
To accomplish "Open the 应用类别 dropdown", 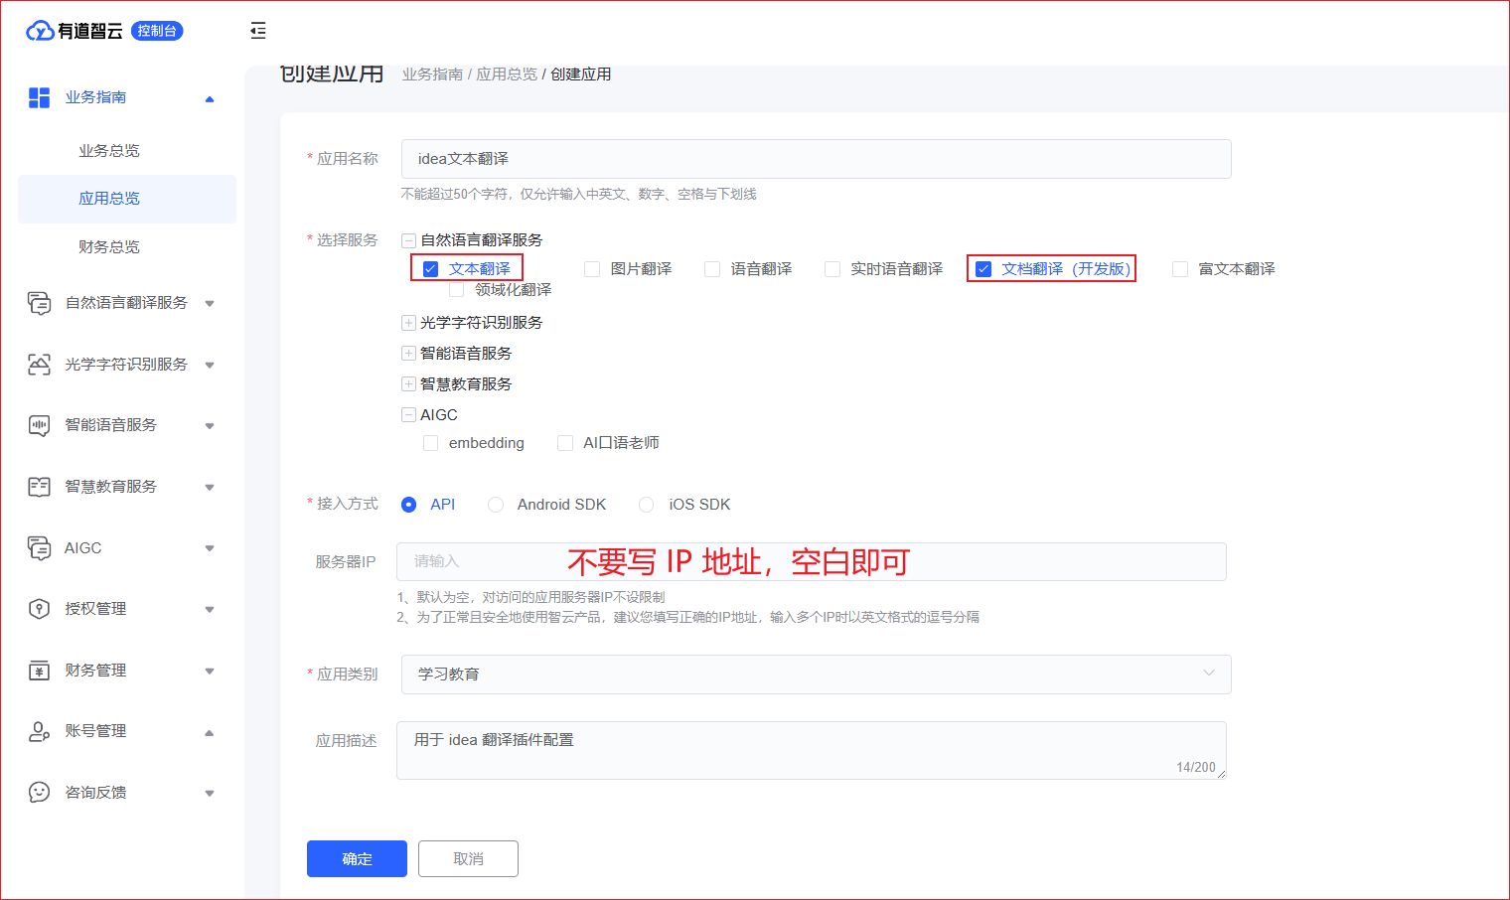I will 816,675.
